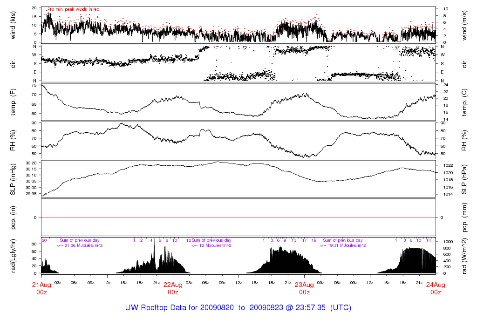Click the 'wind (m/s)' right axis label
Viewport: 477px width, 326px height.
[464, 25]
